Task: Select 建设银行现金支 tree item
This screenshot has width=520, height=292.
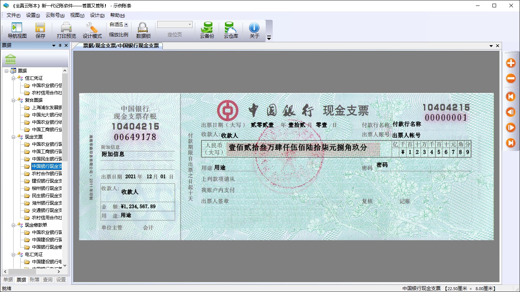Action: 47,181
